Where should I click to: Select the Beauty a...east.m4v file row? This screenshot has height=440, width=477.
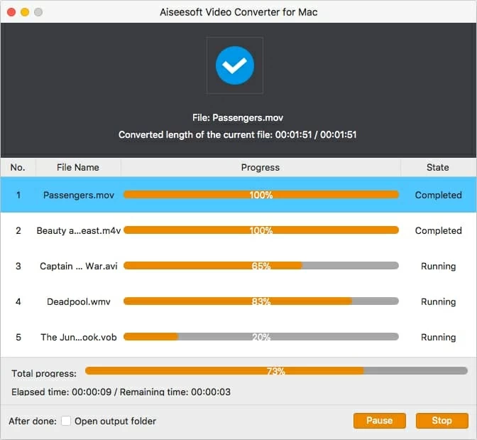(x=78, y=230)
